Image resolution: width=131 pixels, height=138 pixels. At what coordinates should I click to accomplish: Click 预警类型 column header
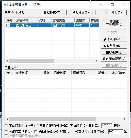click(63, 20)
